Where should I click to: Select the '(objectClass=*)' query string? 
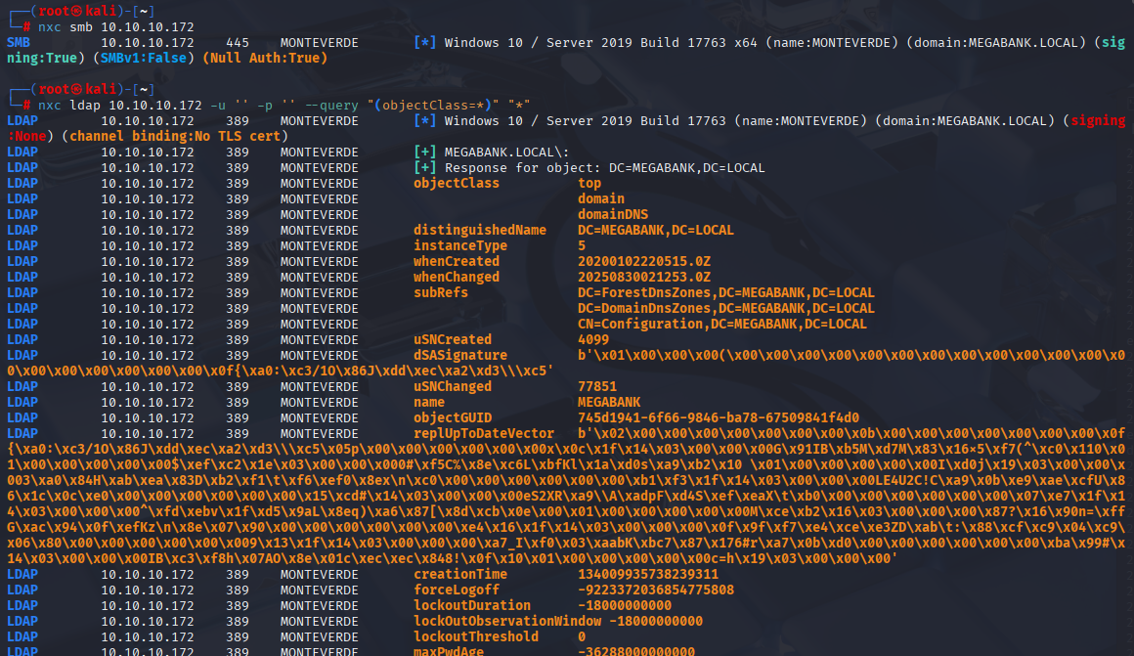coord(432,105)
